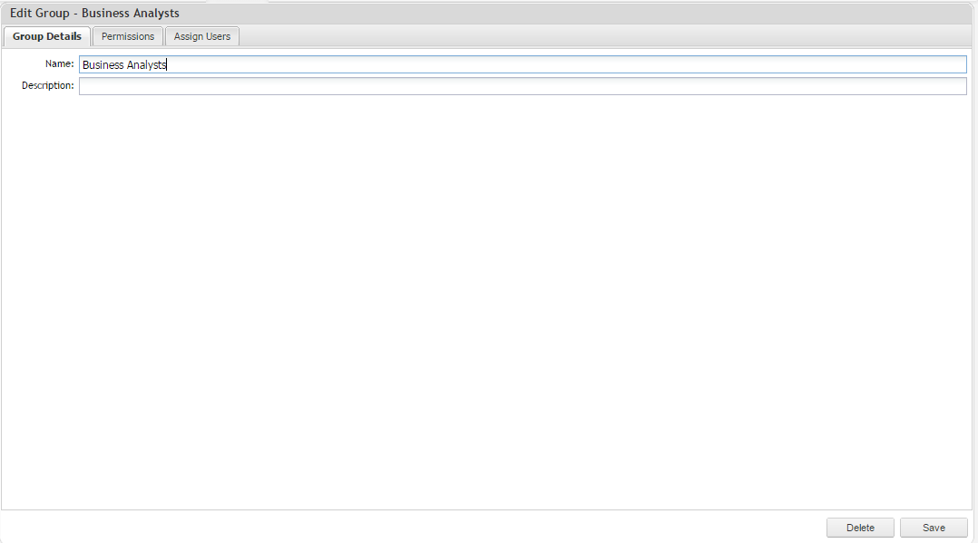Open the Assign Users tab
Image resolution: width=978 pixels, height=543 pixels.
click(202, 36)
